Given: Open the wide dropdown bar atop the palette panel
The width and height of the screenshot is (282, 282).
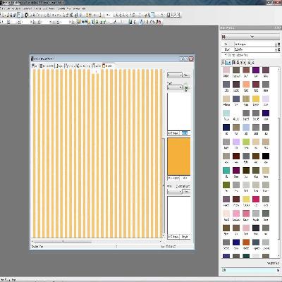Looking at the screenshot, I should click(251, 37).
